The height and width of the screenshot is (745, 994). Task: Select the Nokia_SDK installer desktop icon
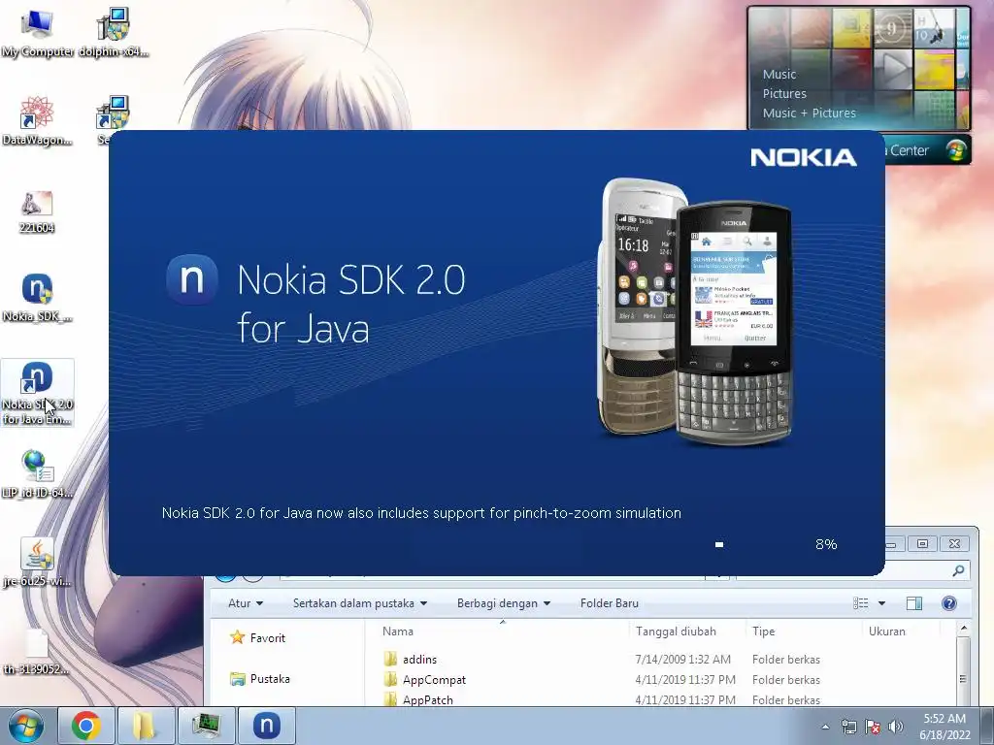coord(37,298)
